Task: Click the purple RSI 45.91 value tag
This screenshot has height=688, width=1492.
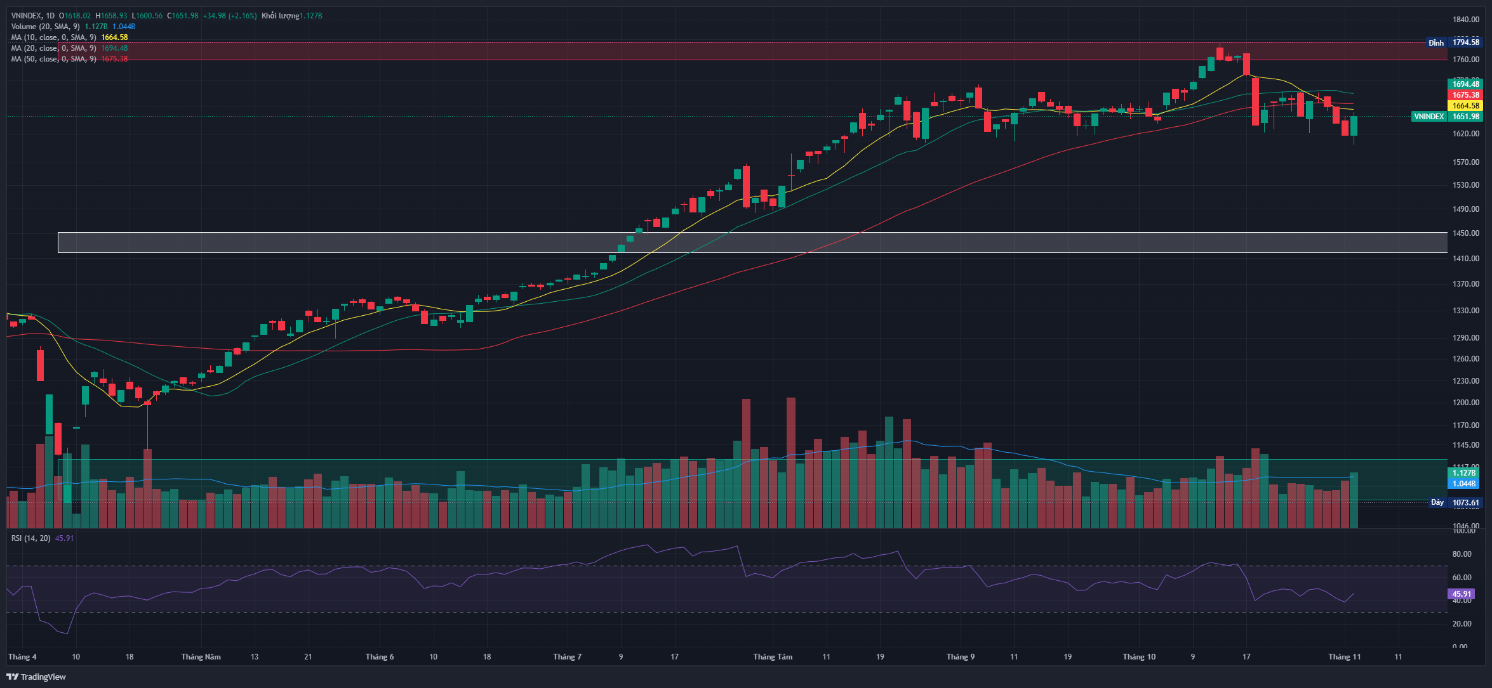Action: click(1461, 594)
